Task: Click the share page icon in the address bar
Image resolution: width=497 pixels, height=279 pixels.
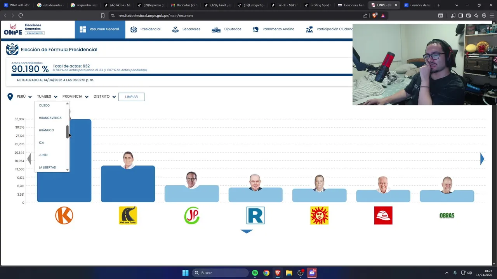Action: [x=365, y=15]
